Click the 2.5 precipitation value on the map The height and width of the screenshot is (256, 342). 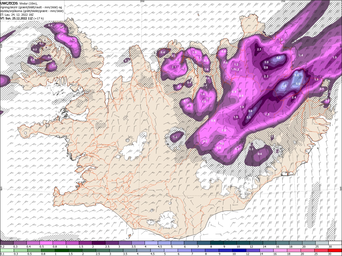coord(259,49)
